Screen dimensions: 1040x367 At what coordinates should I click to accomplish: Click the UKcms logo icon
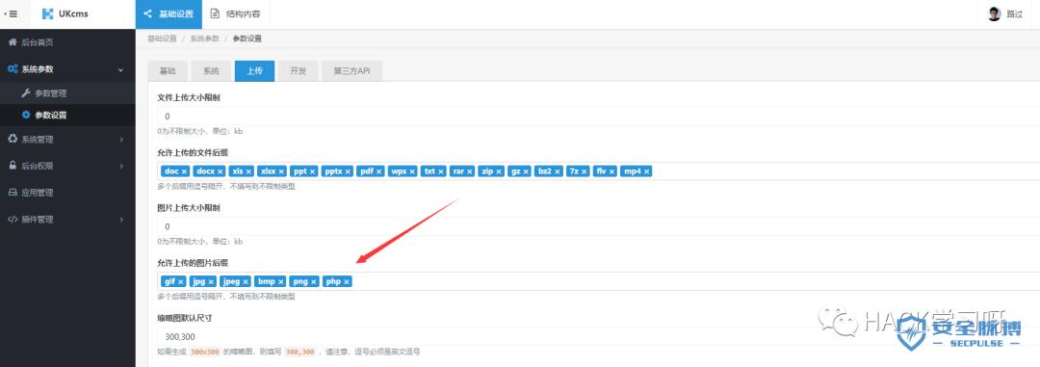pos(48,13)
